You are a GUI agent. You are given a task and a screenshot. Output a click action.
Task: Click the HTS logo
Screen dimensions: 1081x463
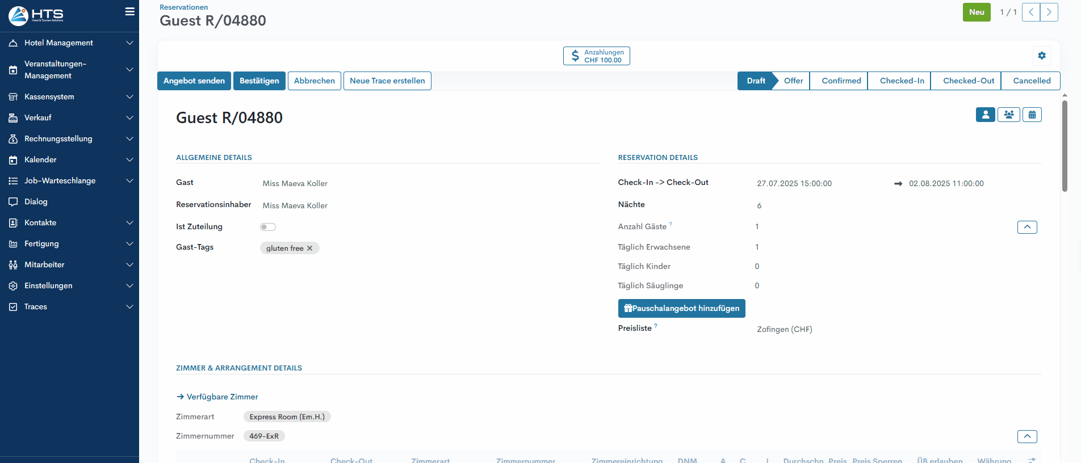(36, 15)
